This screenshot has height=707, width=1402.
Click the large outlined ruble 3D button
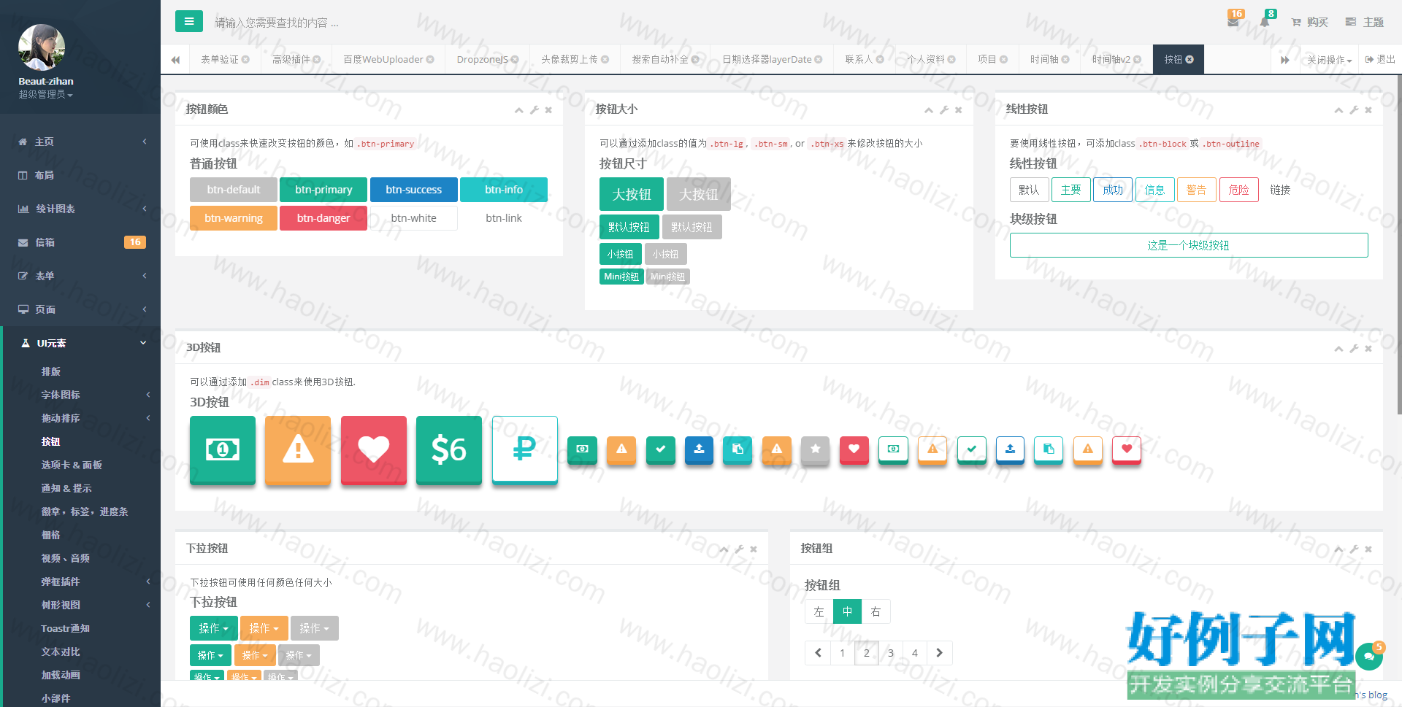coord(525,449)
